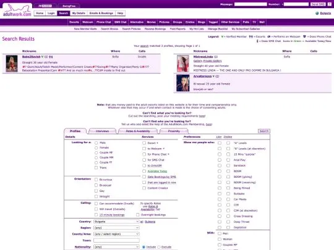Tick the for SMS Chat checkbox
334x250 pixels.
[144, 160]
